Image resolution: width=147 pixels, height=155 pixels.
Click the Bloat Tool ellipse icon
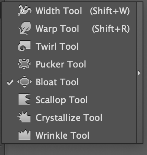click(x=24, y=82)
